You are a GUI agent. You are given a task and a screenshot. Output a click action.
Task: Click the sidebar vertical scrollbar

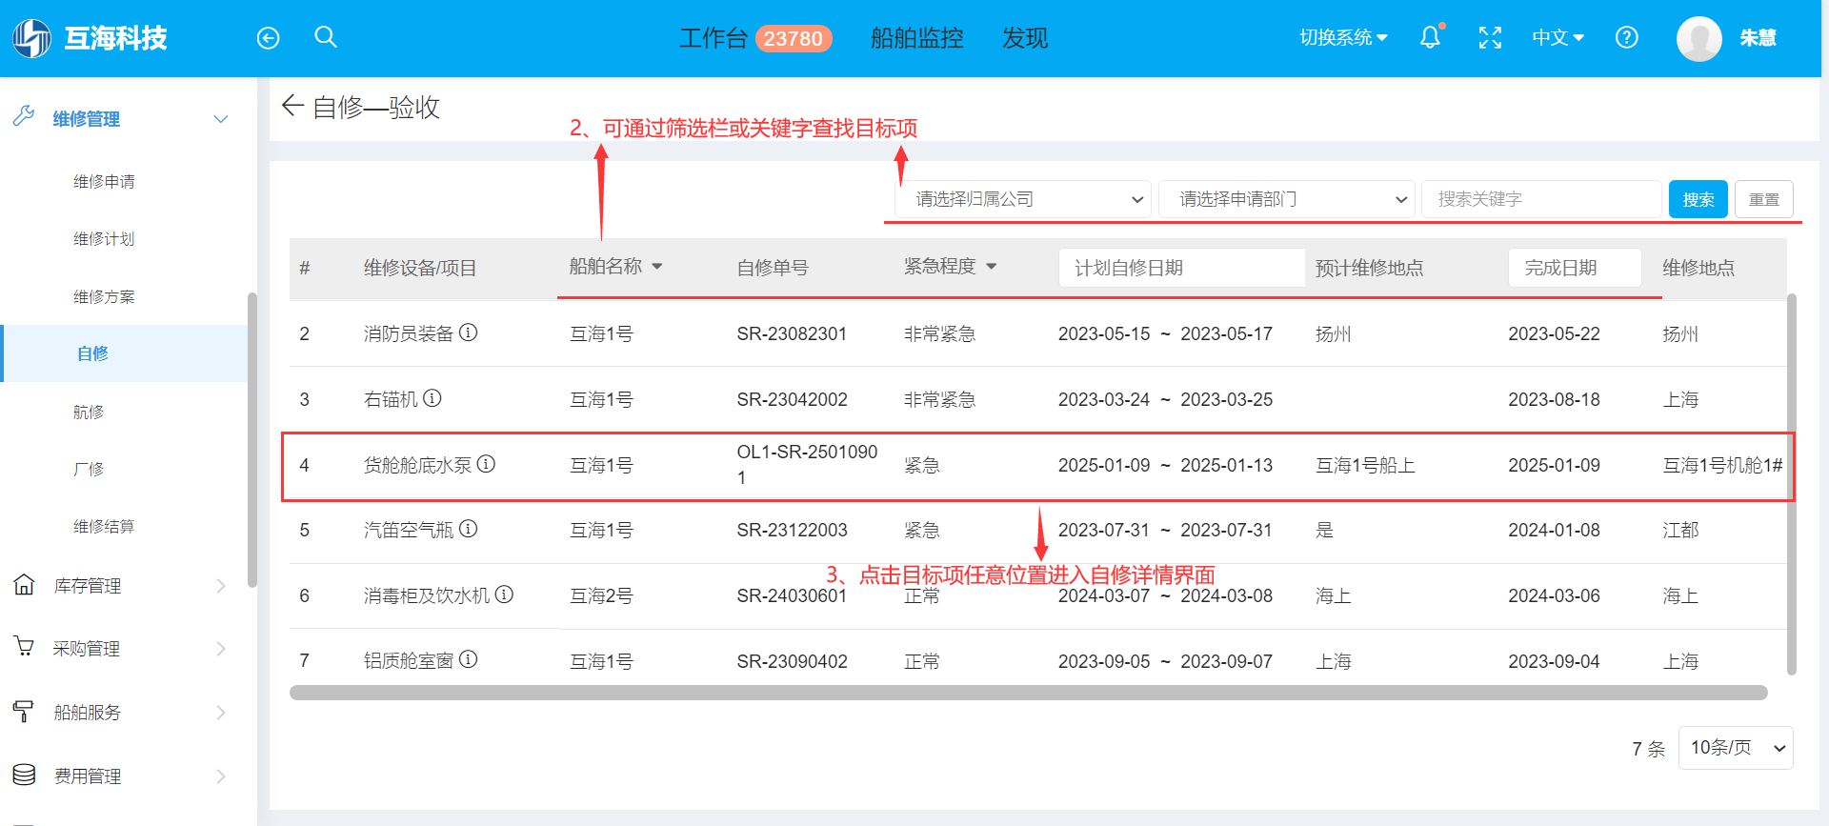tap(252, 439)
